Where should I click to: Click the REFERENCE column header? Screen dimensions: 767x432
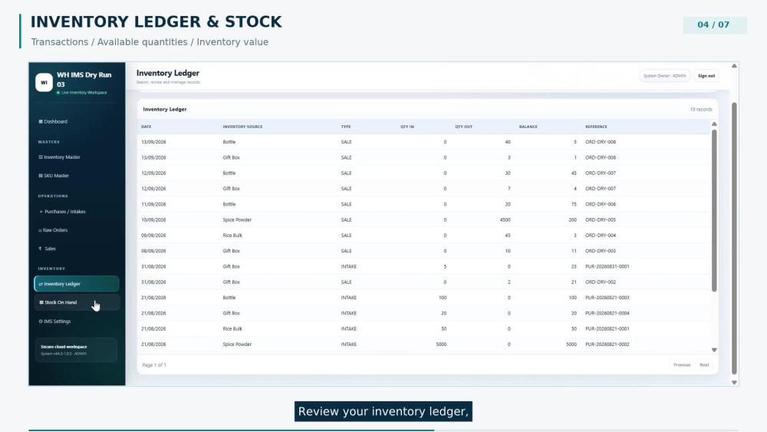(596, 127)
